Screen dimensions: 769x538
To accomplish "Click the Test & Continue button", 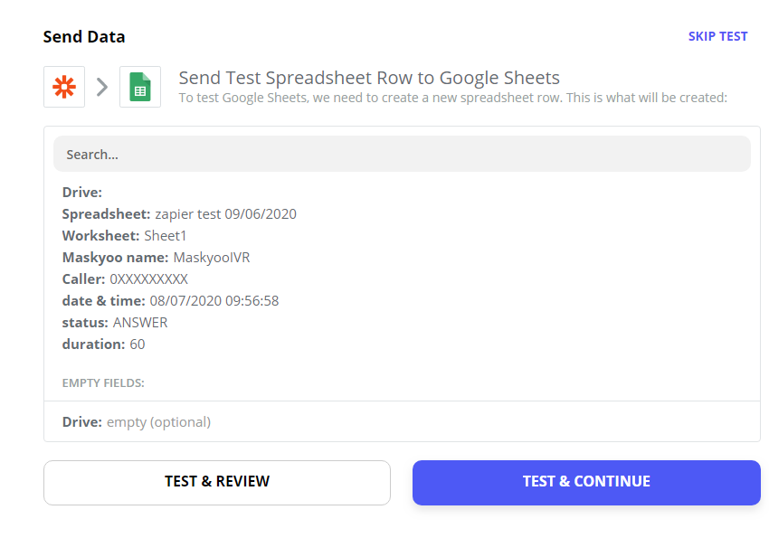I will tap(586, 482).
